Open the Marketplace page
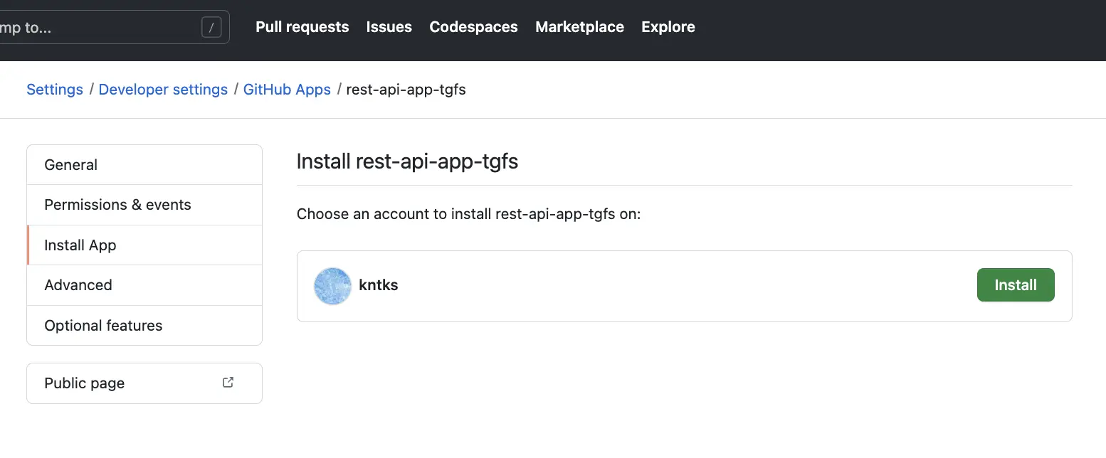The width and height of the screenshot is (1106, 458). point(579,27)
